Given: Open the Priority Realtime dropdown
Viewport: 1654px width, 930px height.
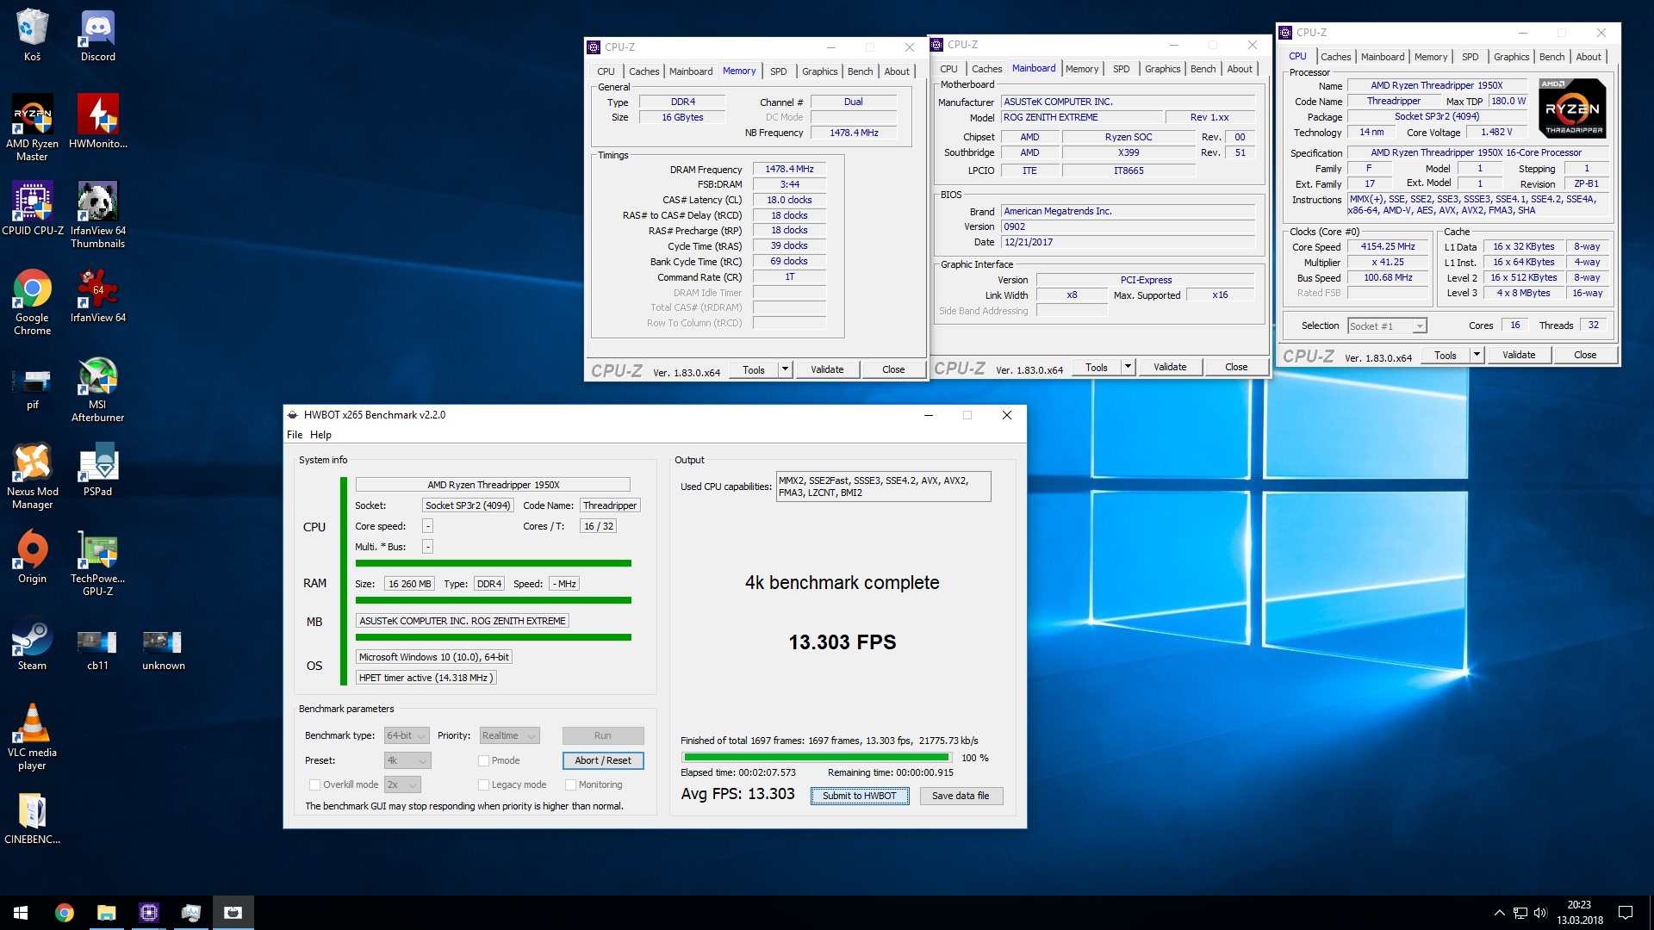Looking at the screenshot, I should click(x=510, y=735).
